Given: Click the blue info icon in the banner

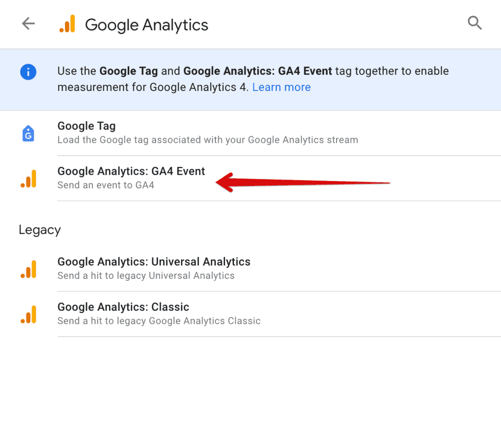Looking at the screenshot, I should (x=28, y=72).
